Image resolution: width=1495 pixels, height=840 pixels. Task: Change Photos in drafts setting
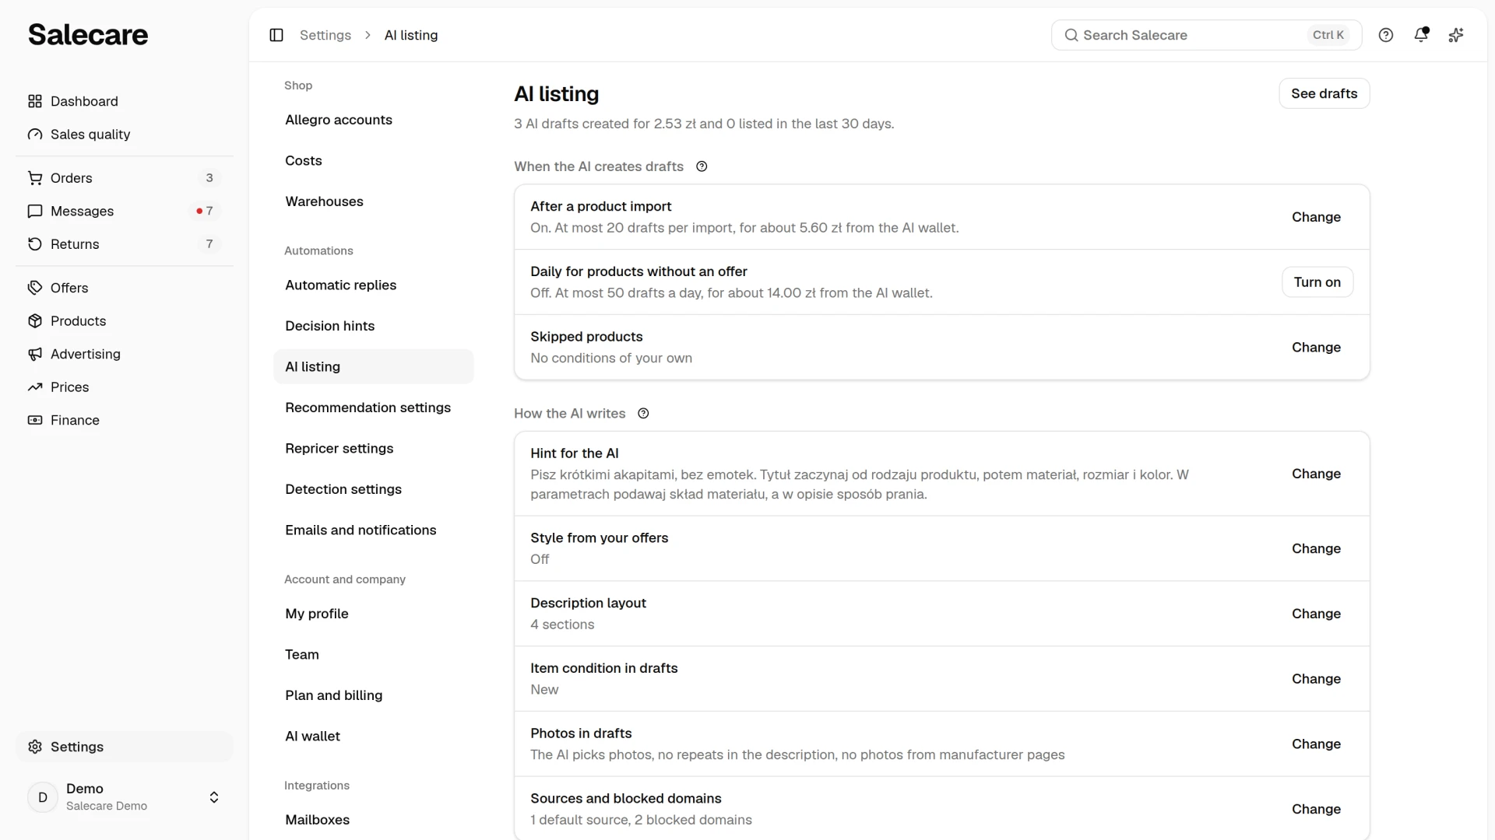click(1316, 744)
